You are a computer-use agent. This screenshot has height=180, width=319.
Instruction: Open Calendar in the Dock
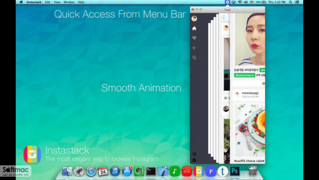103,171
